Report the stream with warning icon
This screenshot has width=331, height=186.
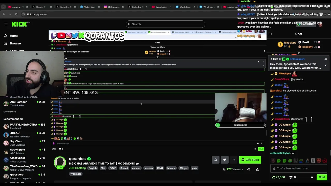pos(257,169)
